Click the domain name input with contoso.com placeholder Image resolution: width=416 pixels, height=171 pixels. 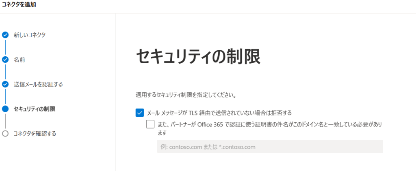tap(270, 146)
